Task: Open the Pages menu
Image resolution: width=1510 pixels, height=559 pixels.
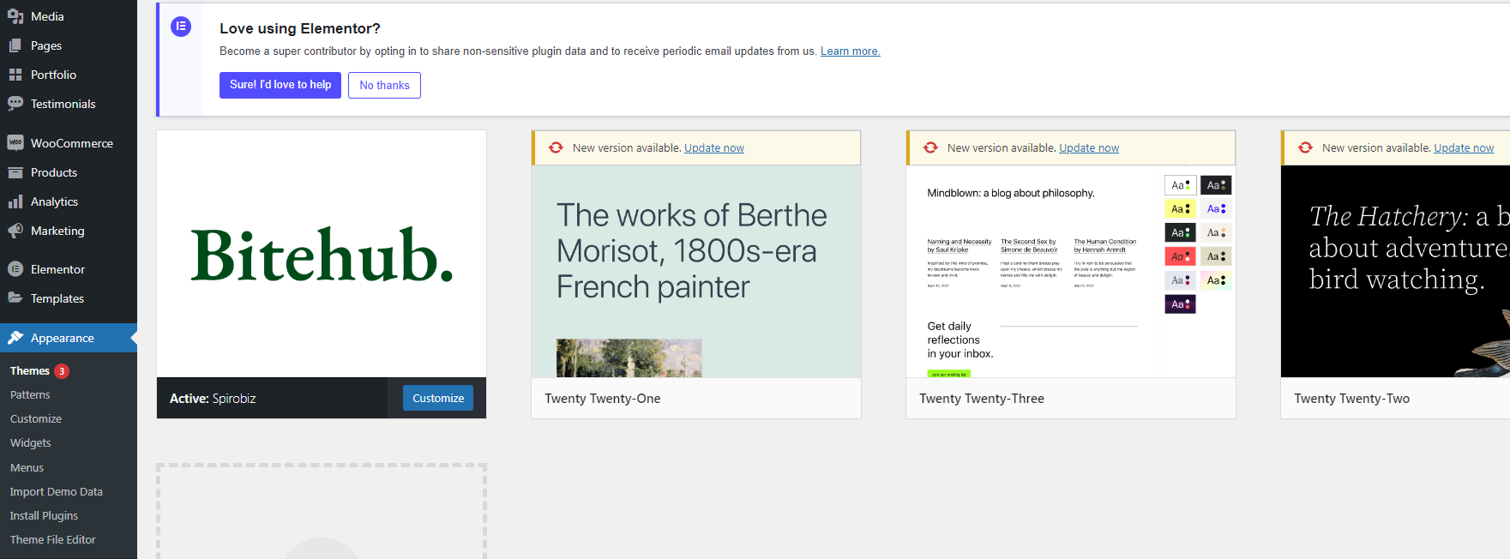Action: (x=69, y=45)
